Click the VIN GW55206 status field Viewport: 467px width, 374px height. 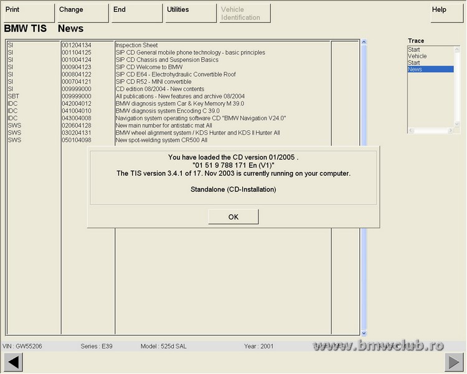(x=22, y=347)
